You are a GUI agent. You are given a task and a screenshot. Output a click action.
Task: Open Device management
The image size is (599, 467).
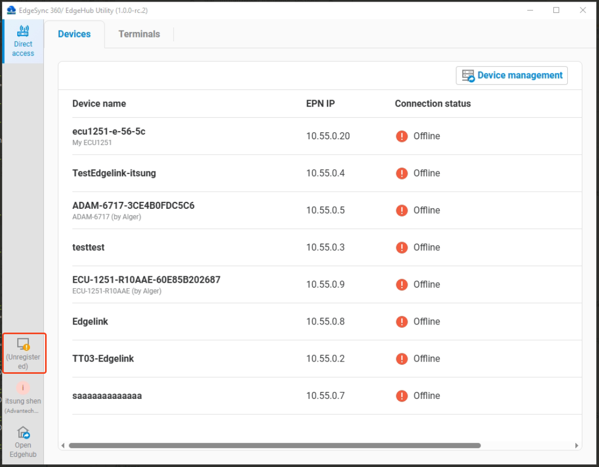coord(511,75)
